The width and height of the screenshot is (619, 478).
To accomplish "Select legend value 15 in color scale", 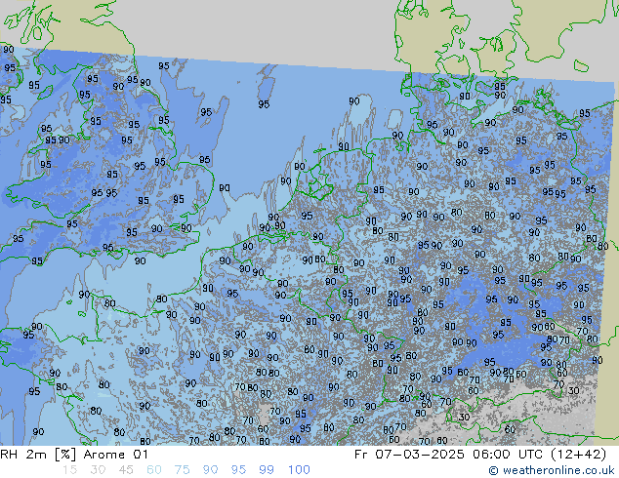I will click(x=69, y=470).
